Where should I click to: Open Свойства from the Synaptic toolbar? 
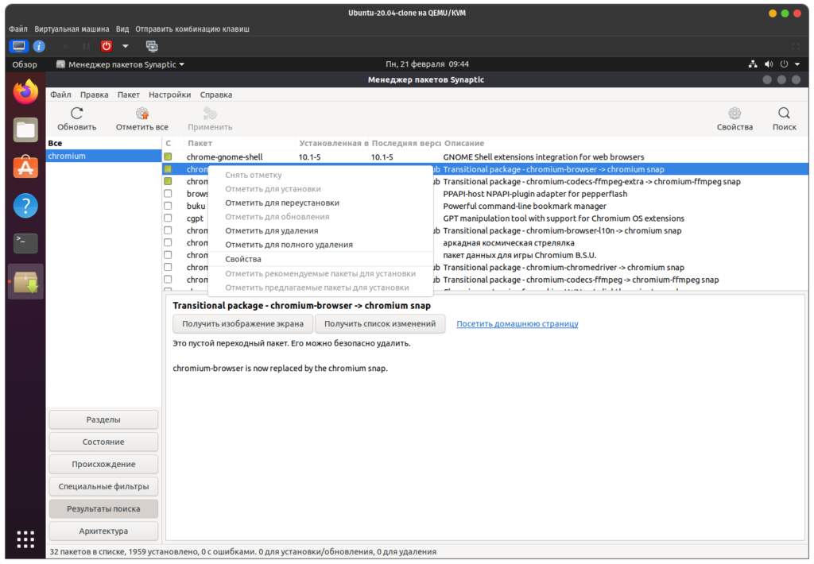pyautogui.click(x=734, y=114)
